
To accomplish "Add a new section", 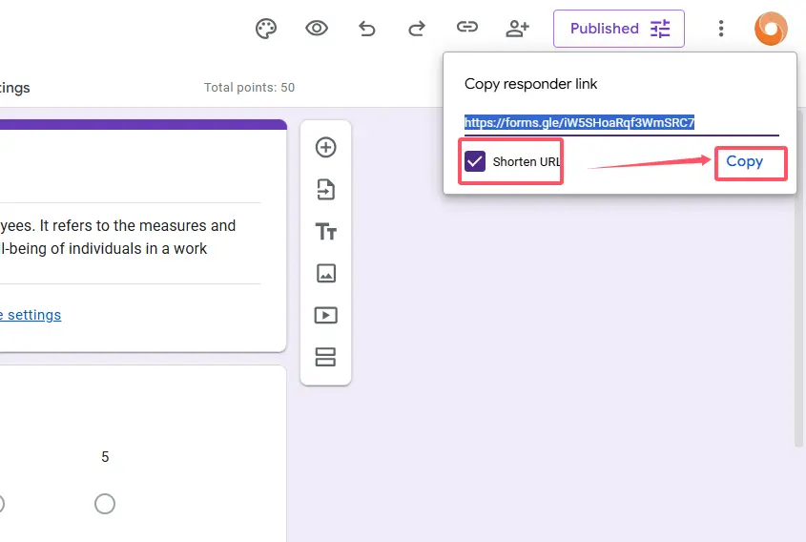I will (x=326, y=357).
